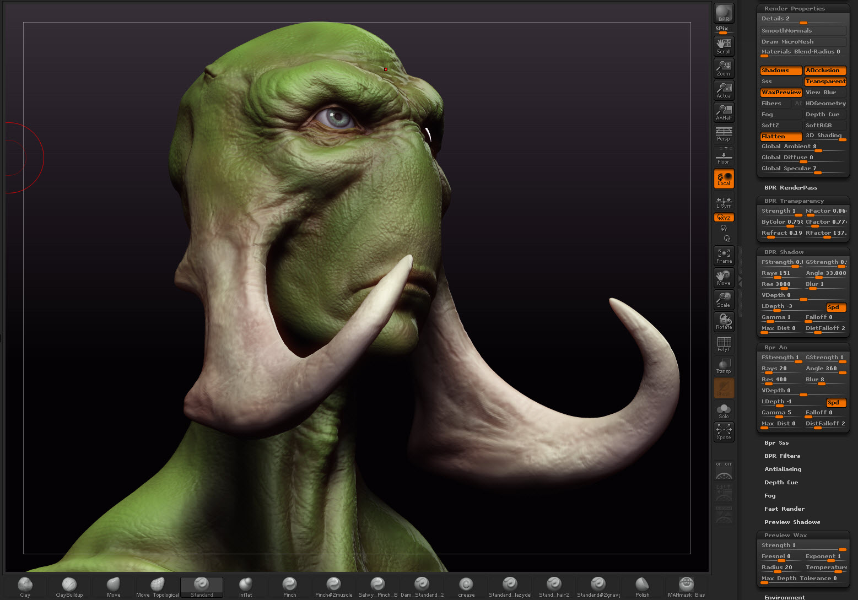
Task: Click the AAHalf view button
Action: point(724,112)
